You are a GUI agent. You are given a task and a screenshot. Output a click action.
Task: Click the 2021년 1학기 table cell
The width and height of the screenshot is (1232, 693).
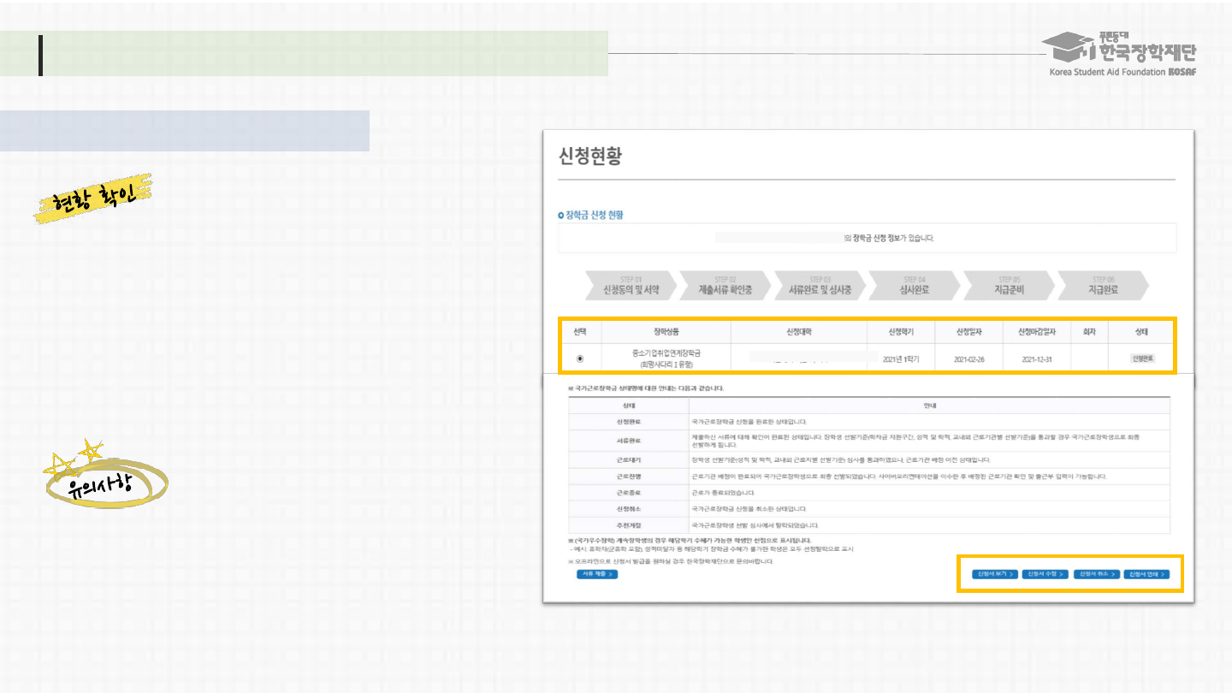pyautogui.click(x=901, y=359)
